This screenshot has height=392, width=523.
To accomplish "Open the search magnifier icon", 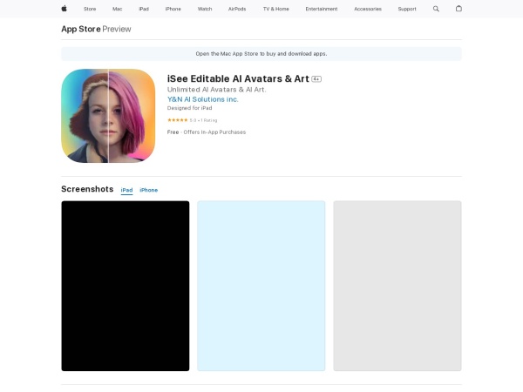I will tap(437, 9).
